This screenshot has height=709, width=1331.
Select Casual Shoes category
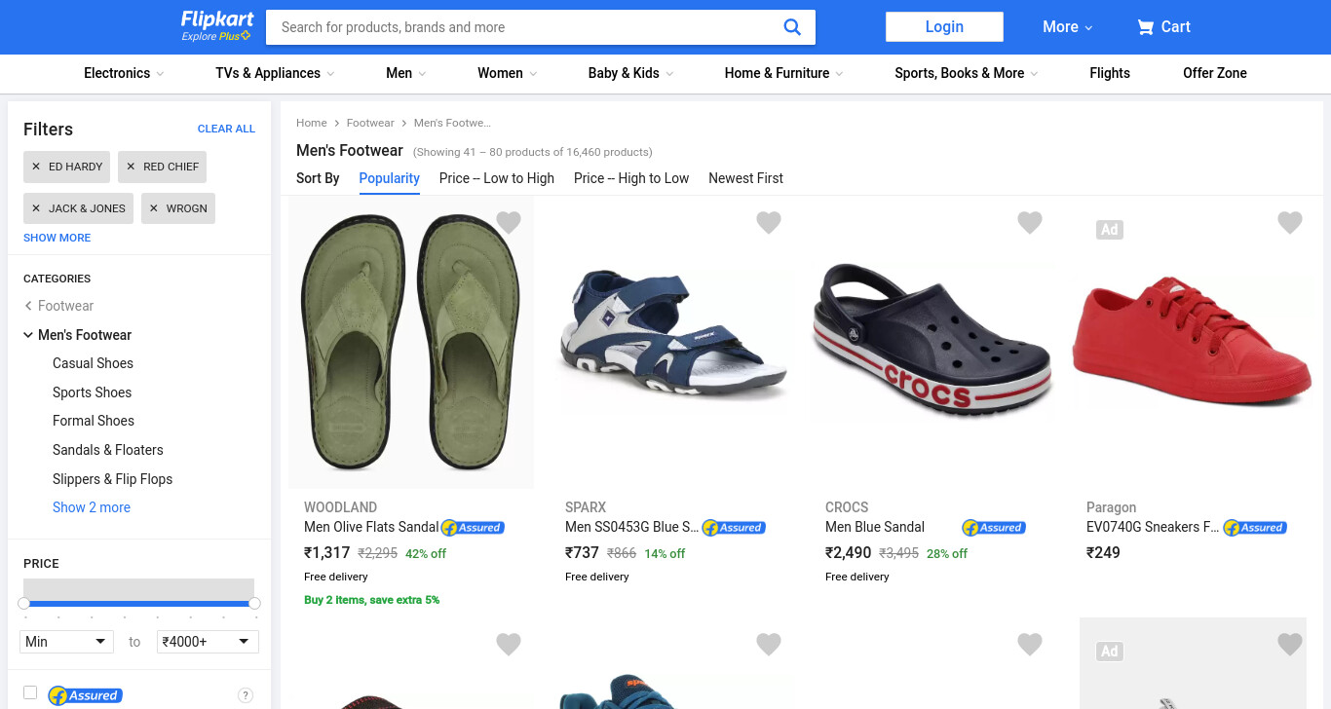[93, 363]
